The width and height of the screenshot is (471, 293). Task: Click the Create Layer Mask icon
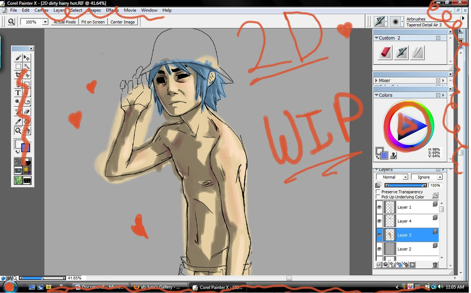click(412, 265)
